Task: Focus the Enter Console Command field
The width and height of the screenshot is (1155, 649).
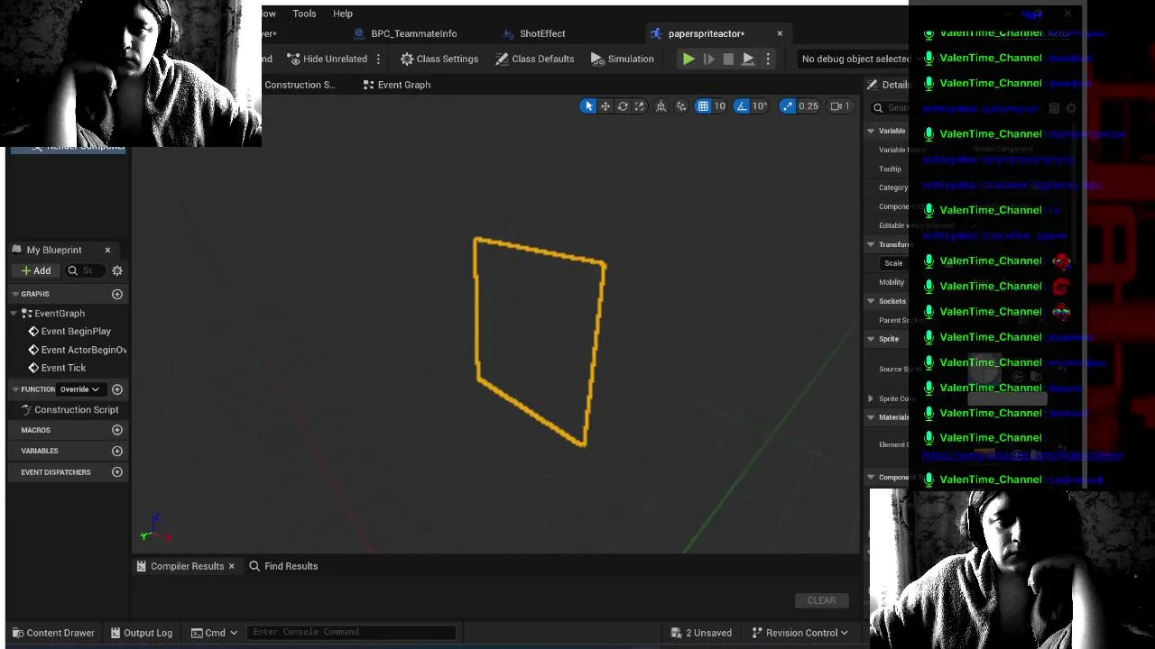Action: point(351,632)
